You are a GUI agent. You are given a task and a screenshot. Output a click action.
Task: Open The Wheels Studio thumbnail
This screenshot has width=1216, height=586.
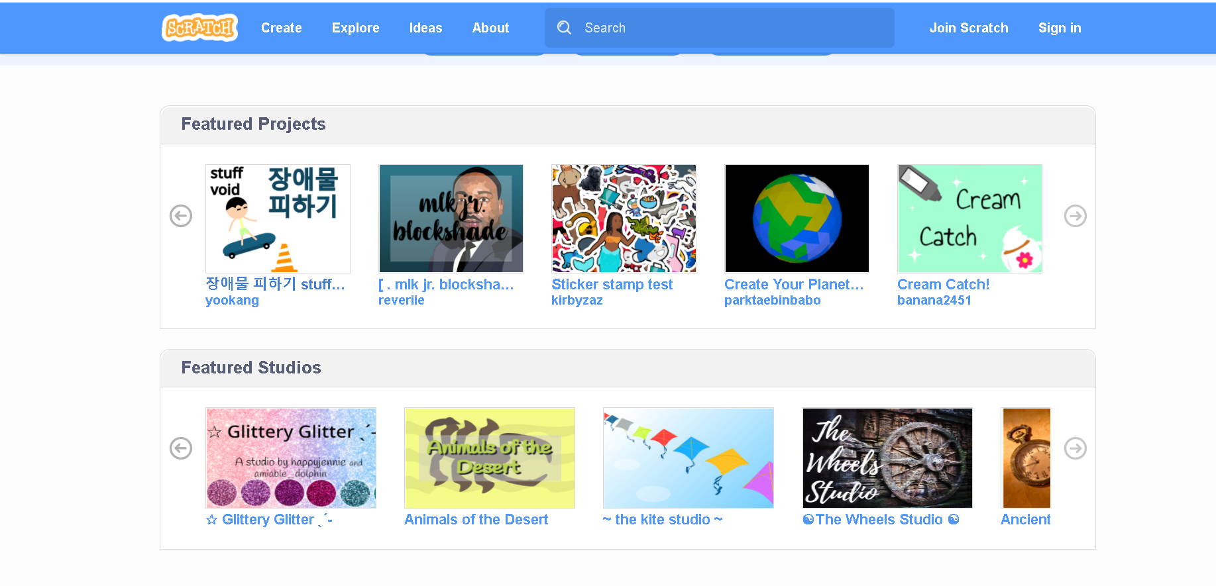(887, 458)
